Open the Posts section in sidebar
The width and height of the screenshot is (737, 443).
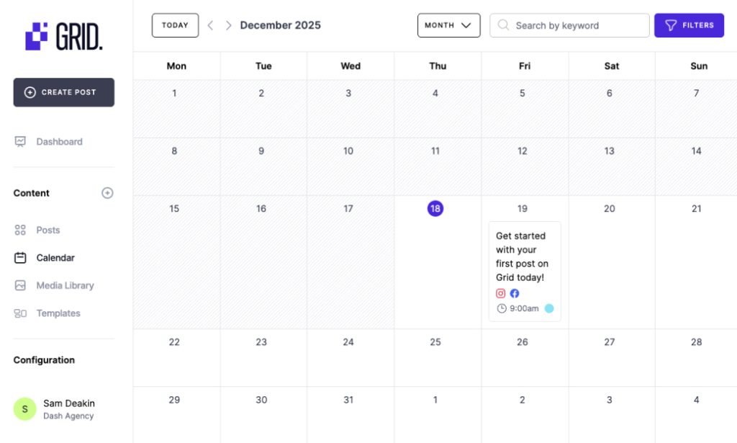coord(48,231)
